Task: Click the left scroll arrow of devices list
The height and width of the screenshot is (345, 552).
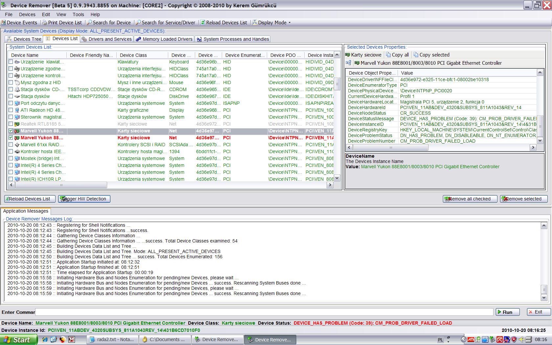Action: (11, 185)
